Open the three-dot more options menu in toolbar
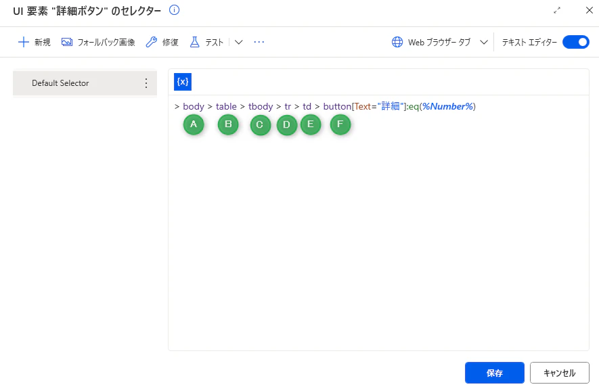Viewport: 599px width, 391px height. pos(259,42)
